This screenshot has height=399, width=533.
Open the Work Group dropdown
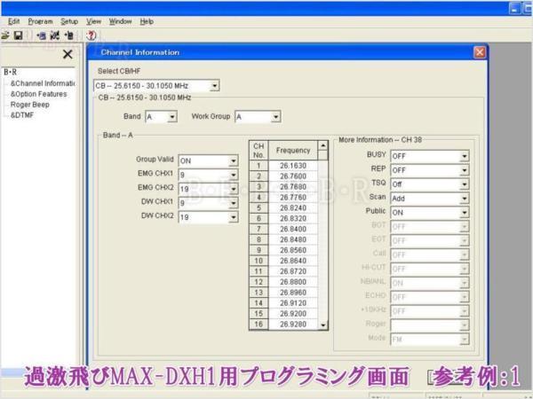[x=275, y=117]
